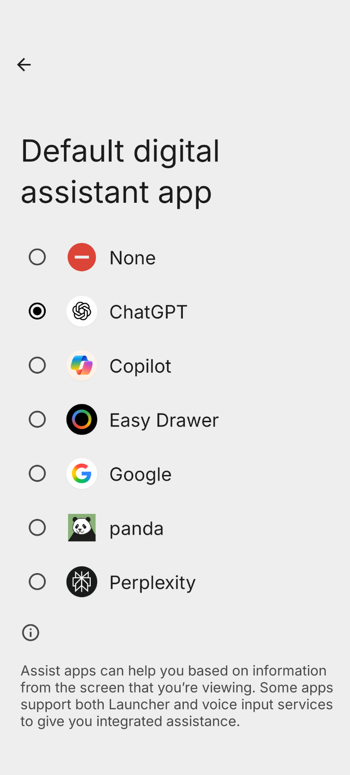Tap the ChatGPT logo icon
This screenshot has width=350, height=775.
tap(82, 311)
